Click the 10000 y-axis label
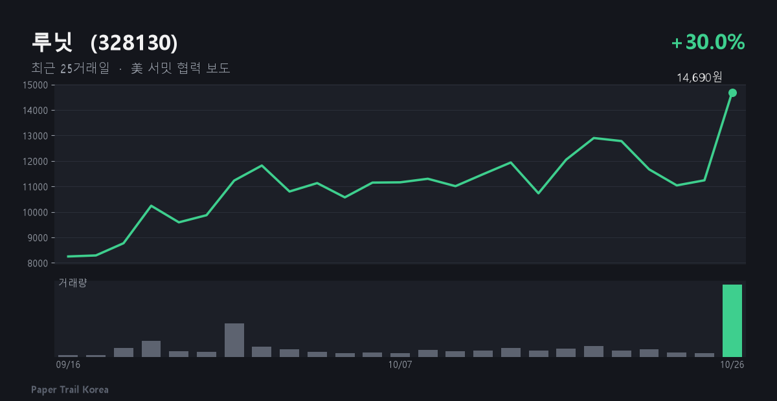The width and height of the screenshot is (777, 401). [36, 212]
